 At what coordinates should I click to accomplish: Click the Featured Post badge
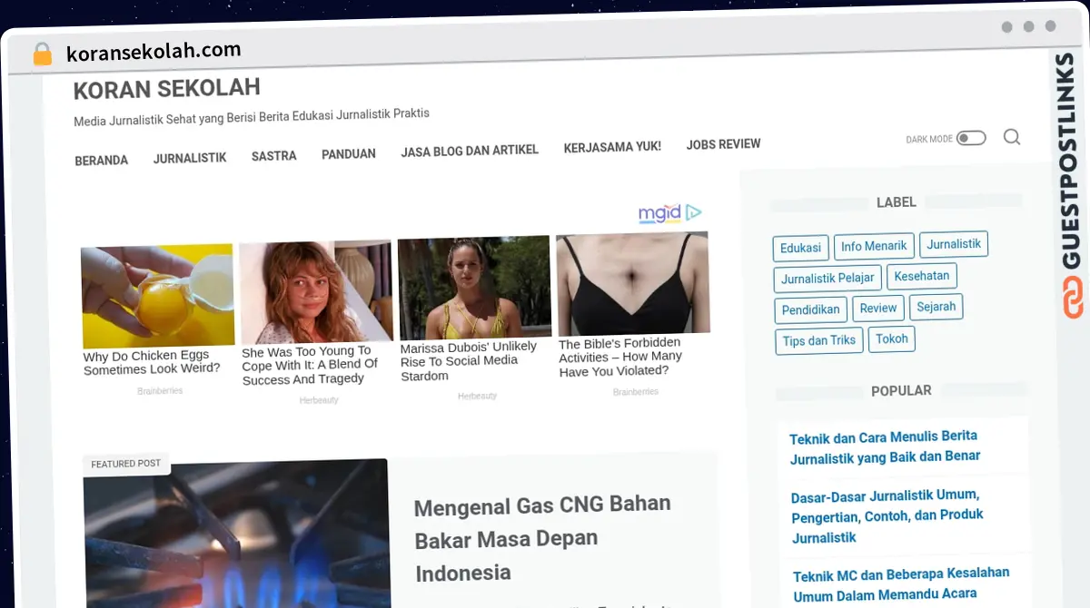(126, 464)
